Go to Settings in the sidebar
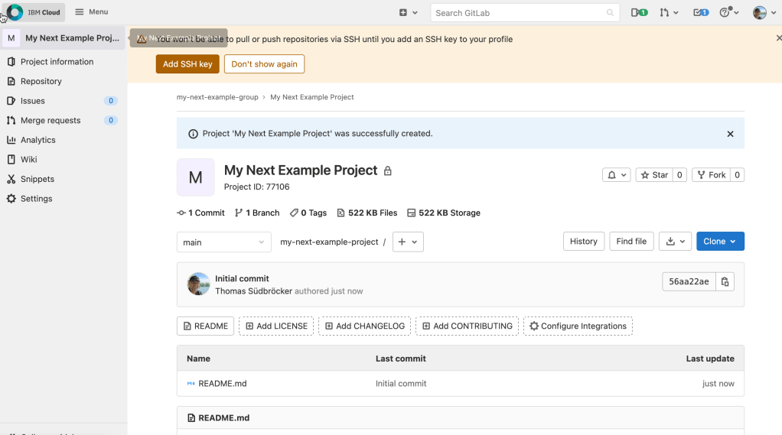This screenshot has height=435, width=782. (37, 199)
